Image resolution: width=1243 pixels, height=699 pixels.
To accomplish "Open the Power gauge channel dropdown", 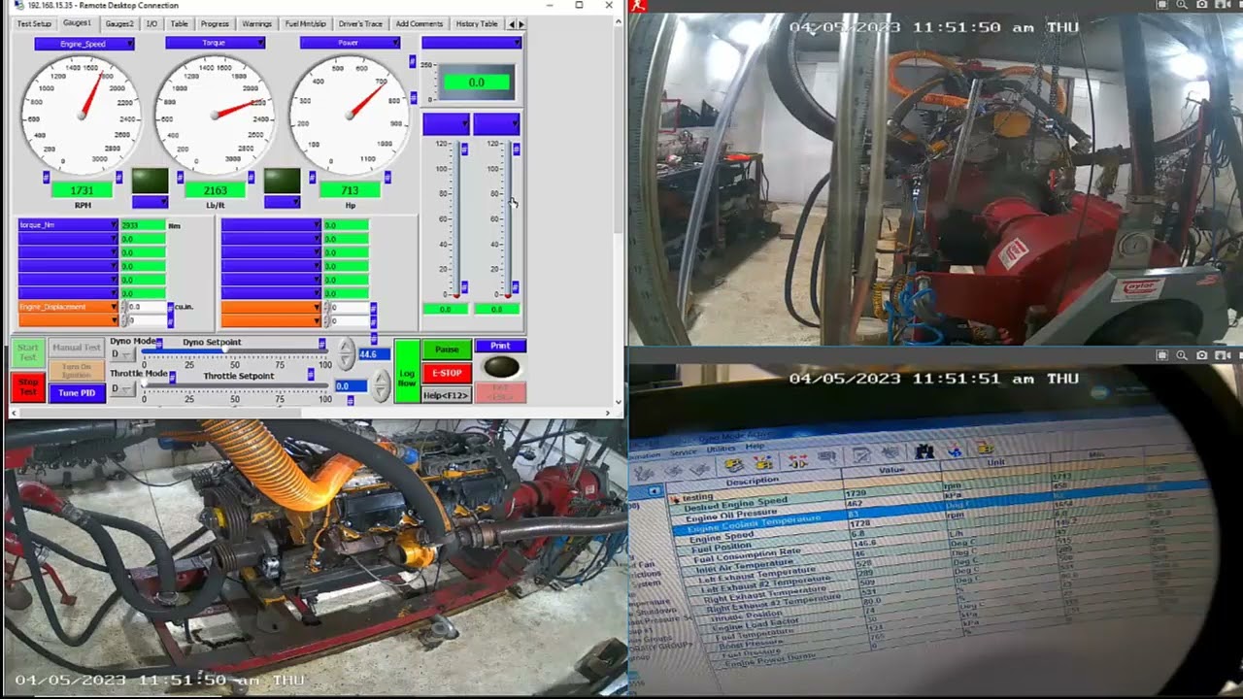I will 350,44.
